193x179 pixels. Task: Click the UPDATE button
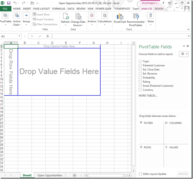[183, 174]
